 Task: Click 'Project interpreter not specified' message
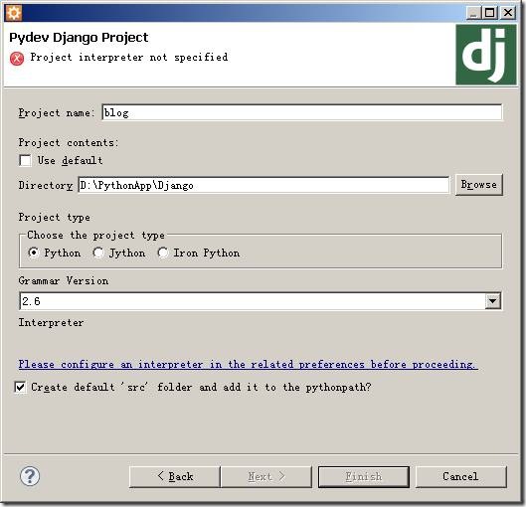(129, 58)
